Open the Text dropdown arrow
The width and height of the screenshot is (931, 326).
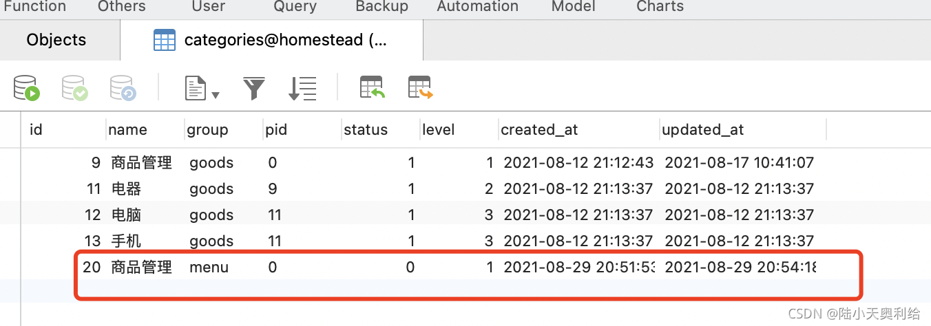pyautogui.click(x=216, y=95)
